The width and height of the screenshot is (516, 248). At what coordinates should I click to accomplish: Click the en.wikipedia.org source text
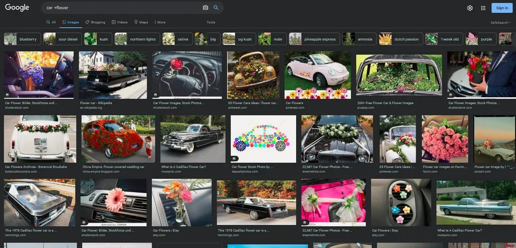click(91, 108)
